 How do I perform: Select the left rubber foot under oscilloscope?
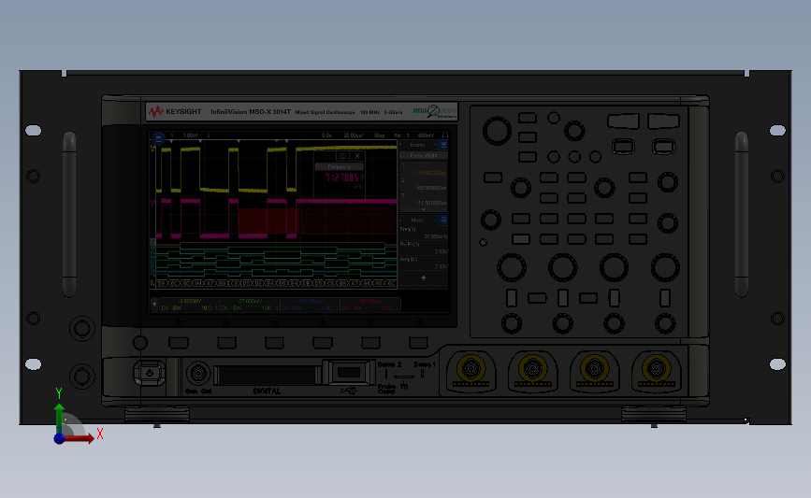click(x=157, y=414)
